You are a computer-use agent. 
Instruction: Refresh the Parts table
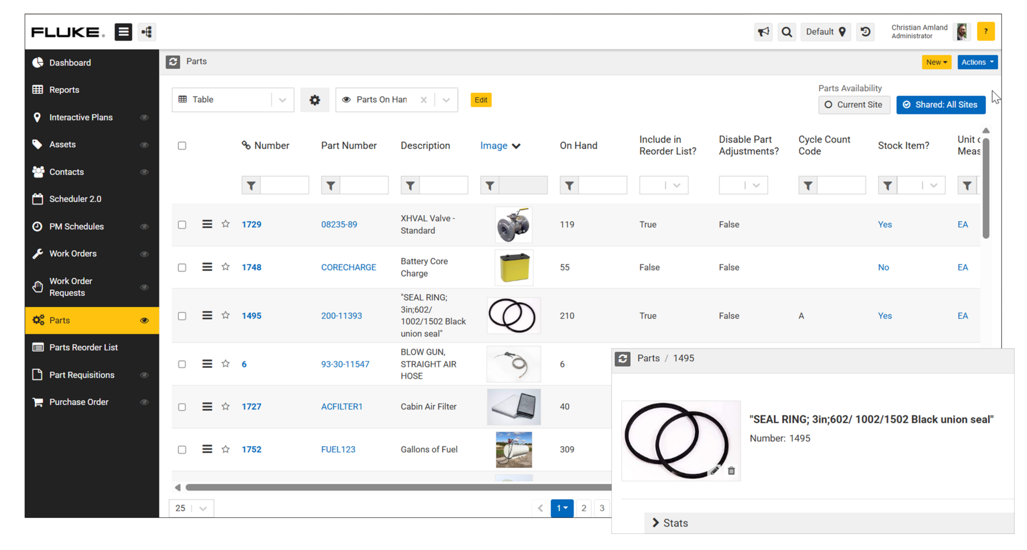[173, 62]
